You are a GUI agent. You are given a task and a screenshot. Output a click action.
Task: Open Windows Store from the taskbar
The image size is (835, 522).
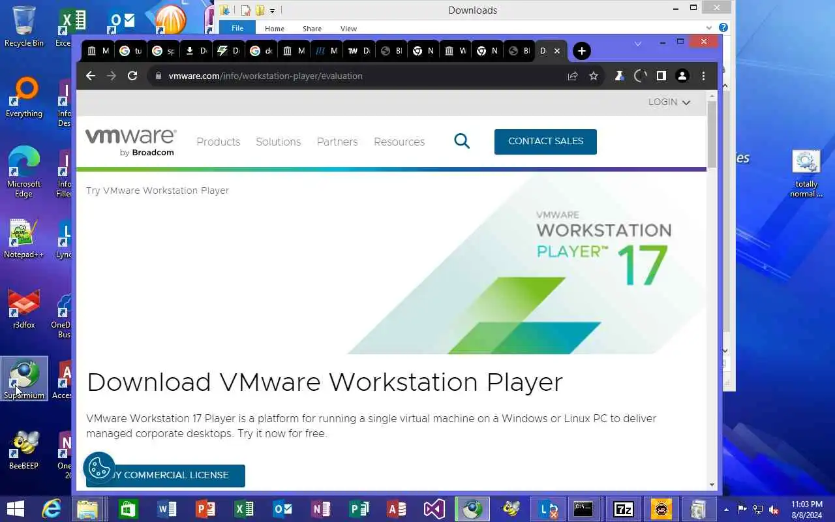coord(128,508)
